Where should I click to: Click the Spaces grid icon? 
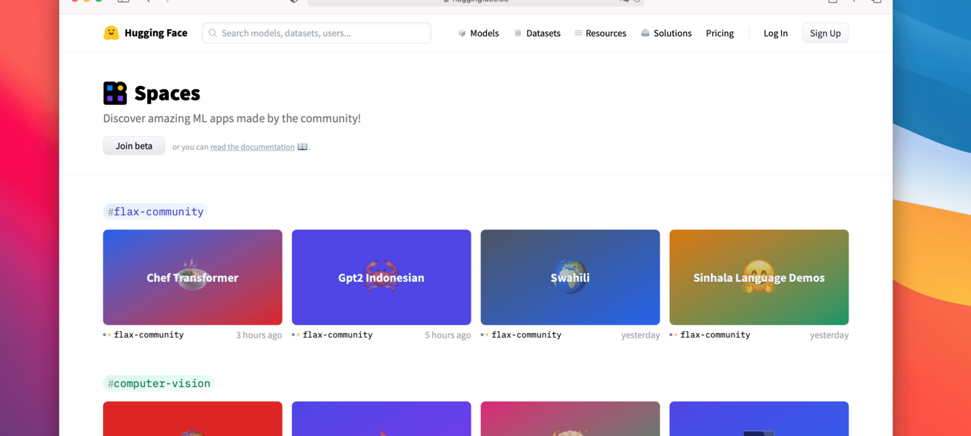tap(115, 94)
